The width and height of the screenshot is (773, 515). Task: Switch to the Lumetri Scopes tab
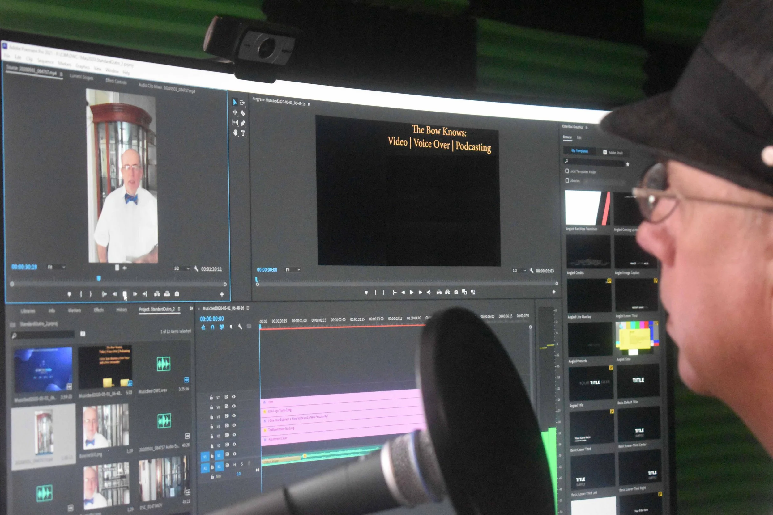click(81, 77)
